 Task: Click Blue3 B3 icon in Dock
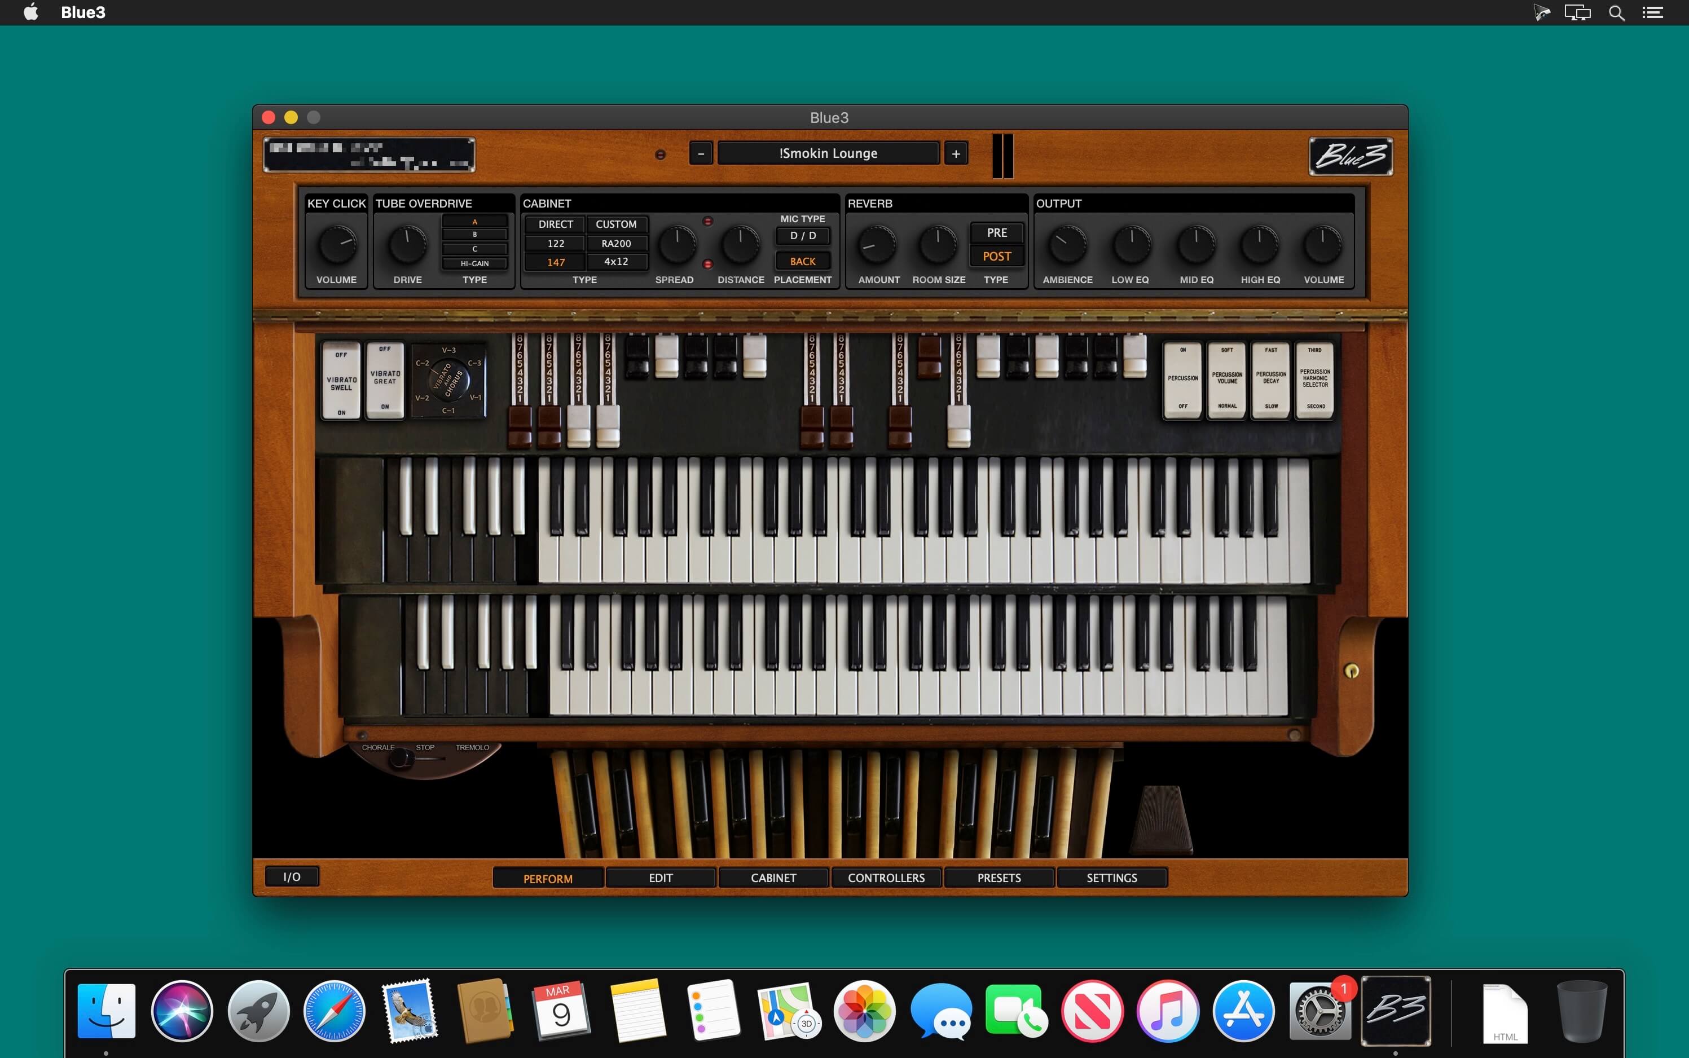point(1396,1011)
